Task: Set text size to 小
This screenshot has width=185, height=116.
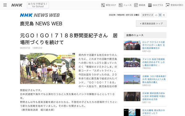Action: click(x=156, y=15)
